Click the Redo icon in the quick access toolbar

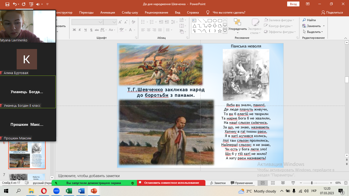coord(24,4)
